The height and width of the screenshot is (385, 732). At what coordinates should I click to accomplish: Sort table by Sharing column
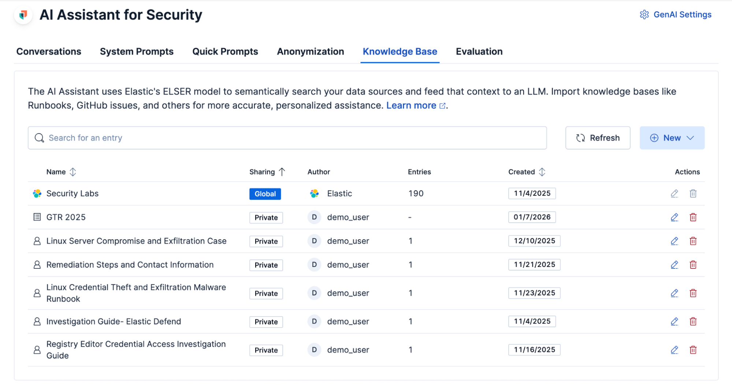267,172
